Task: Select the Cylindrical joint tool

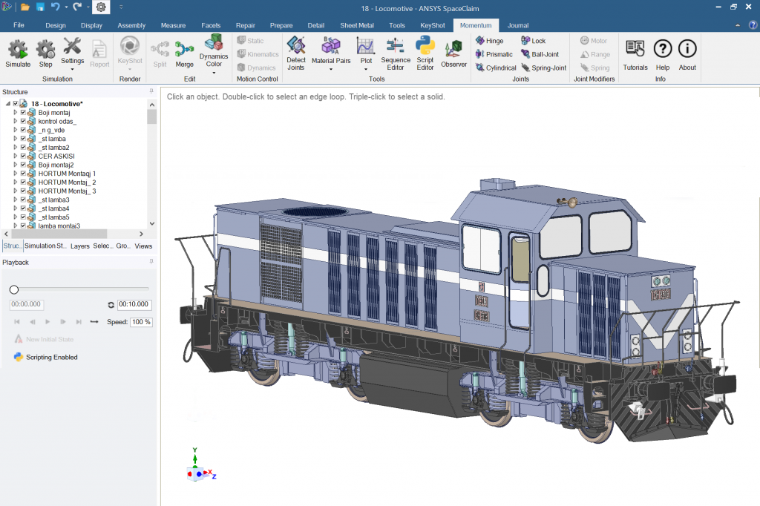Action: [x=496, y=68]
